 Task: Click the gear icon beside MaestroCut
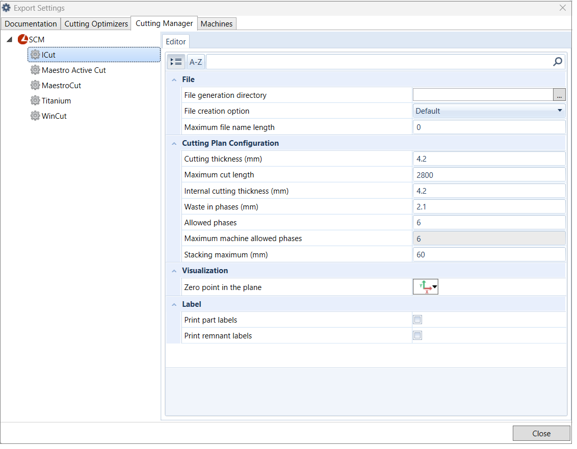35,86
